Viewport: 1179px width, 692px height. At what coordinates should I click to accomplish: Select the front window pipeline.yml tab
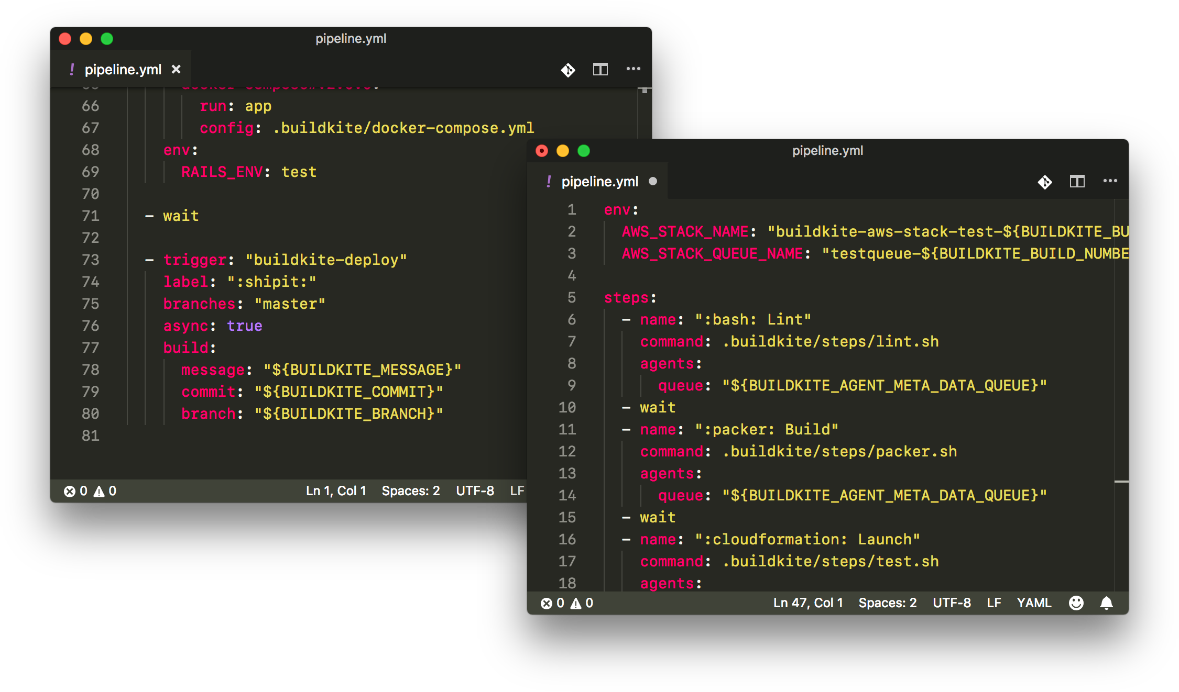pos(599,182)
